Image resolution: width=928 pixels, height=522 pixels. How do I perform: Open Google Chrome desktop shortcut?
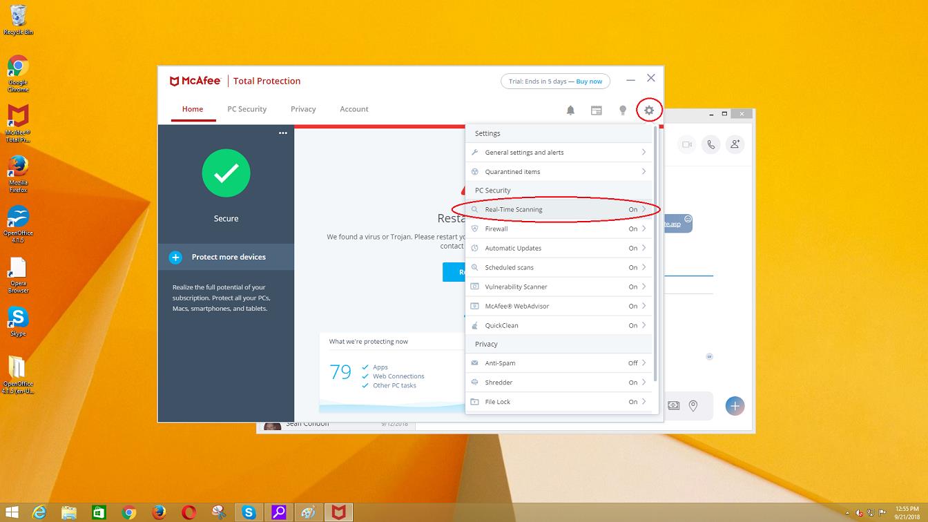click(x=18, y=74)
